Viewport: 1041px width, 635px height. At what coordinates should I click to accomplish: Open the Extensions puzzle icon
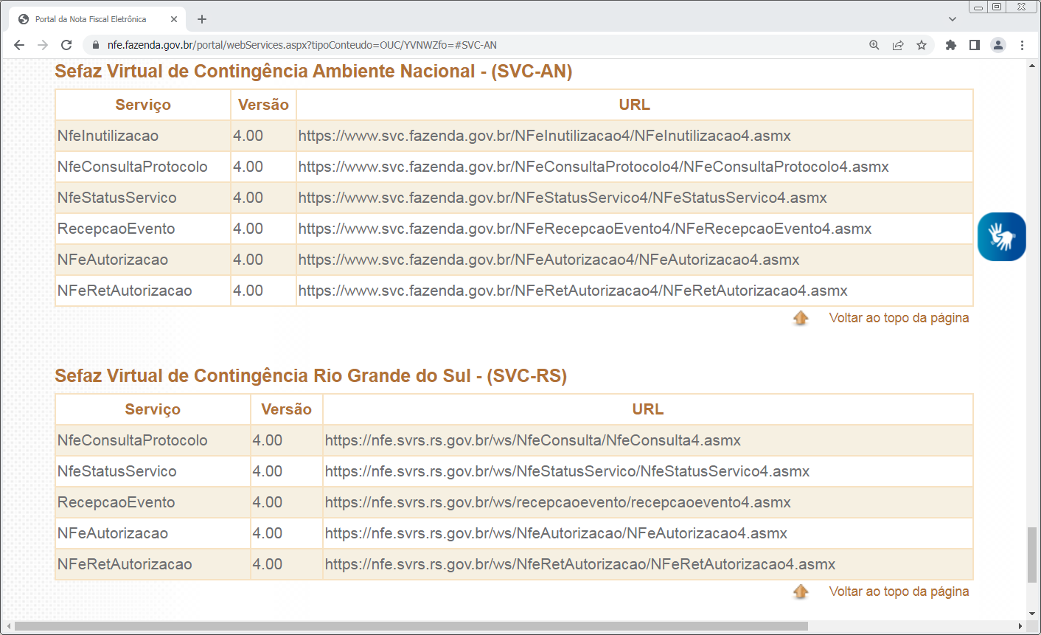tap(951, 45)
